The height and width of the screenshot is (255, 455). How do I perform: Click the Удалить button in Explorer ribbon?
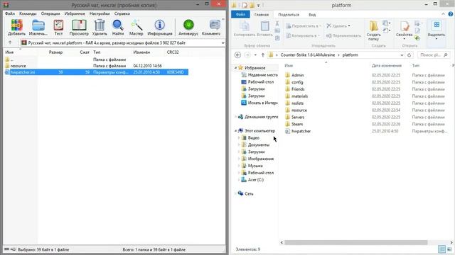coord(338,26)
